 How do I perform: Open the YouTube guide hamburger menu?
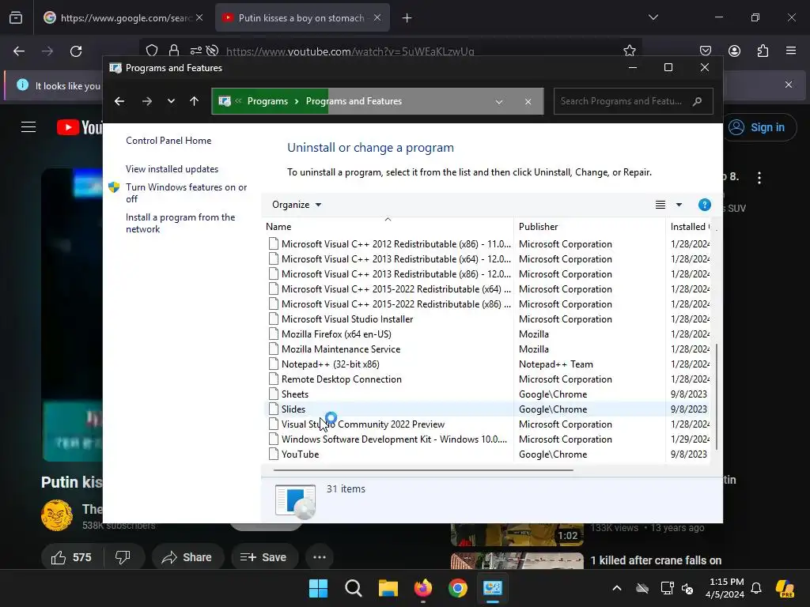tap(28, 127)
